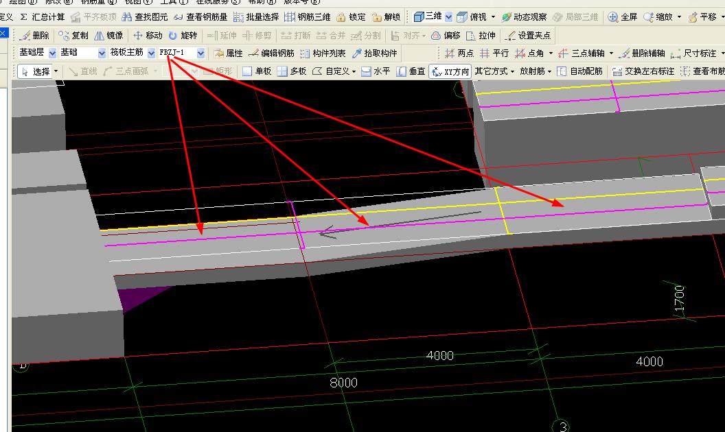This screenshot has width=725, height=432.
Task: Toggle 自定义 custom range mode
Action: coord(334,71)
